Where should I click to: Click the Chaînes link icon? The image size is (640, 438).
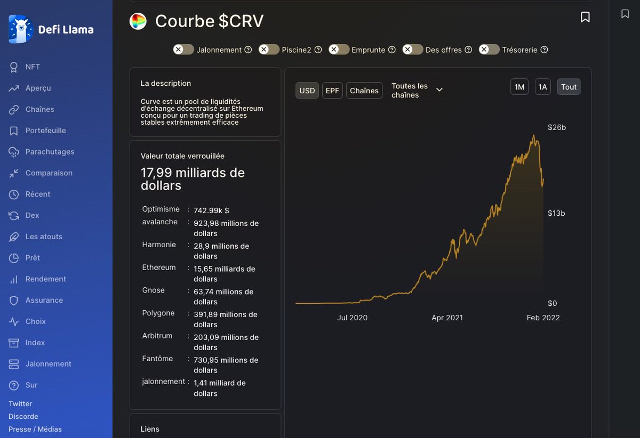pos(14,110)
